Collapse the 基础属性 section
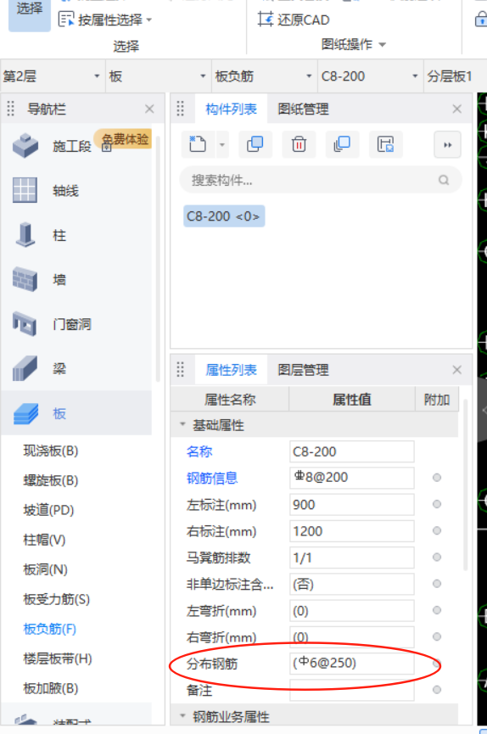Image resolution: width=487 pixels, height=734 pixels. coord(182,424)
